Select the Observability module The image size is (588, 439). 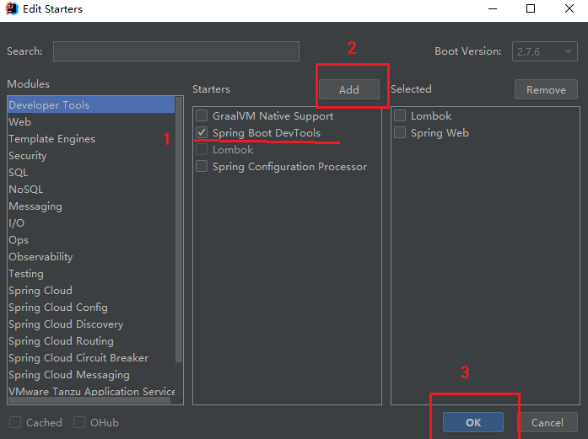point(91,257)
